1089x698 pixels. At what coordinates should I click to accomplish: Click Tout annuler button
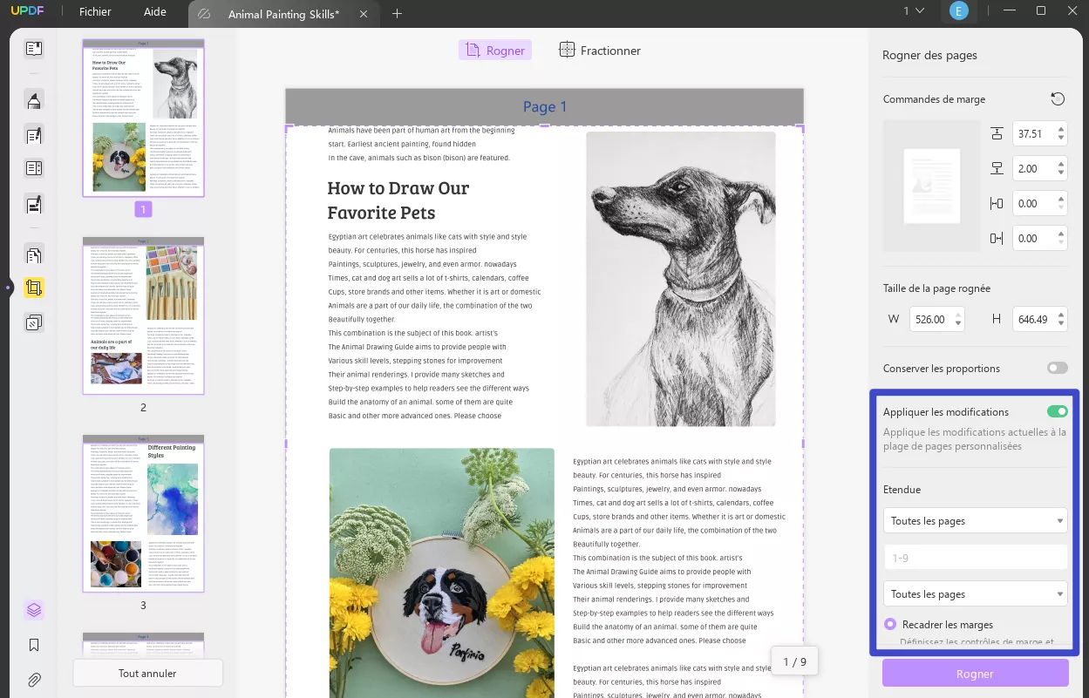click(147, 674)
